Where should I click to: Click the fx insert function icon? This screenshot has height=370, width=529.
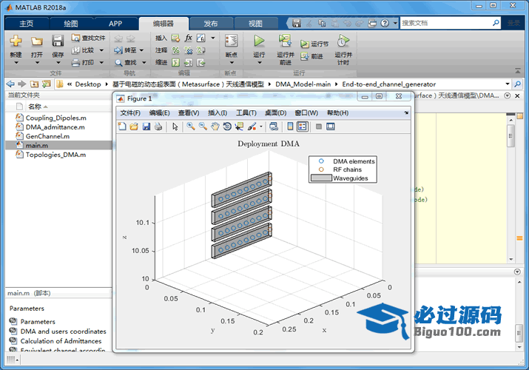tap(188, 38)
